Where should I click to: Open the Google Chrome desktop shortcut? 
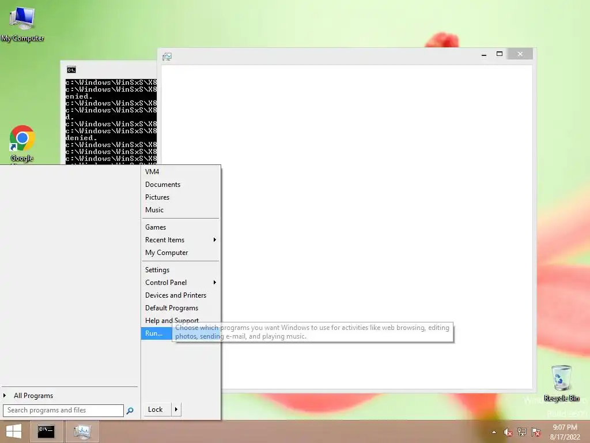click(22, 144)
